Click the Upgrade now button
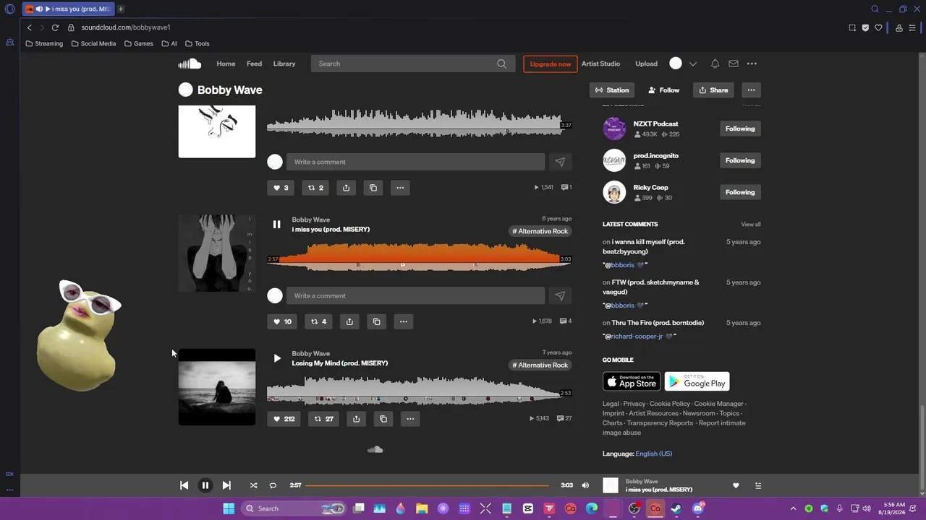This screenshot has width=926, height=520. pos(551,64)
